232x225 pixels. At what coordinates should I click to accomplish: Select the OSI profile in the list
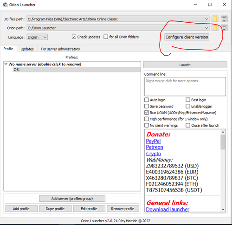point(77,70)
